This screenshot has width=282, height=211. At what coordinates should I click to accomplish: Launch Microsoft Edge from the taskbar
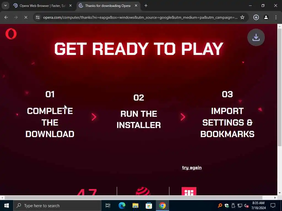122,206
